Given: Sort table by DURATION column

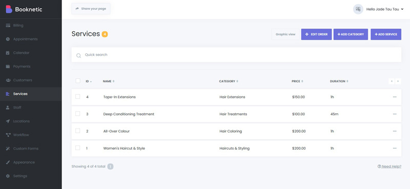Looking at the screenshot, I should tap(339, 81).
